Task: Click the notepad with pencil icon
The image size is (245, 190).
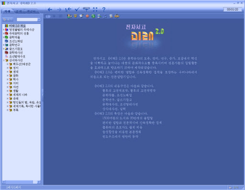Action: tap(81, 16)
